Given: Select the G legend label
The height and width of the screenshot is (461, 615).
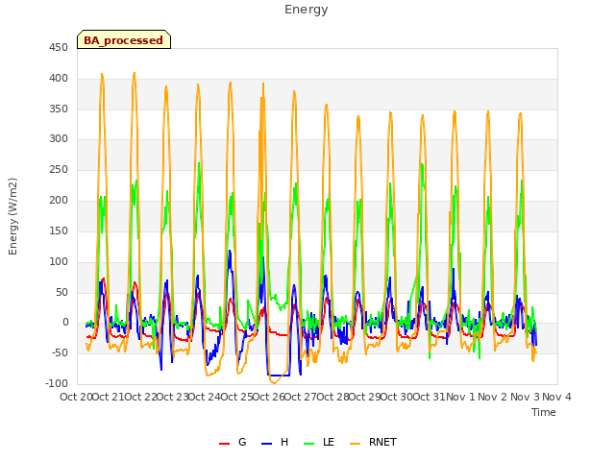Looking at the screenshot, I should [x=242, y=442].
